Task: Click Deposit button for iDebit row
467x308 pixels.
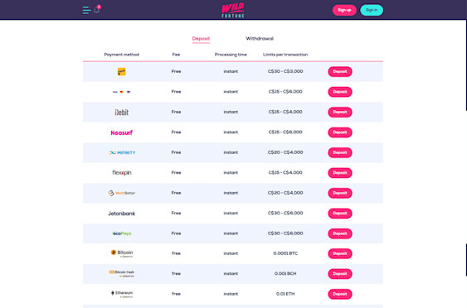Action: coord(340,112)
